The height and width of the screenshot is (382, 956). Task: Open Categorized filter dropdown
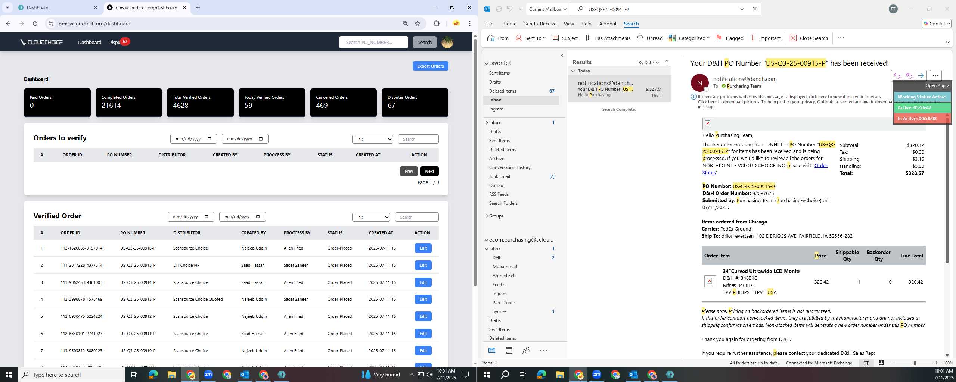689,38
